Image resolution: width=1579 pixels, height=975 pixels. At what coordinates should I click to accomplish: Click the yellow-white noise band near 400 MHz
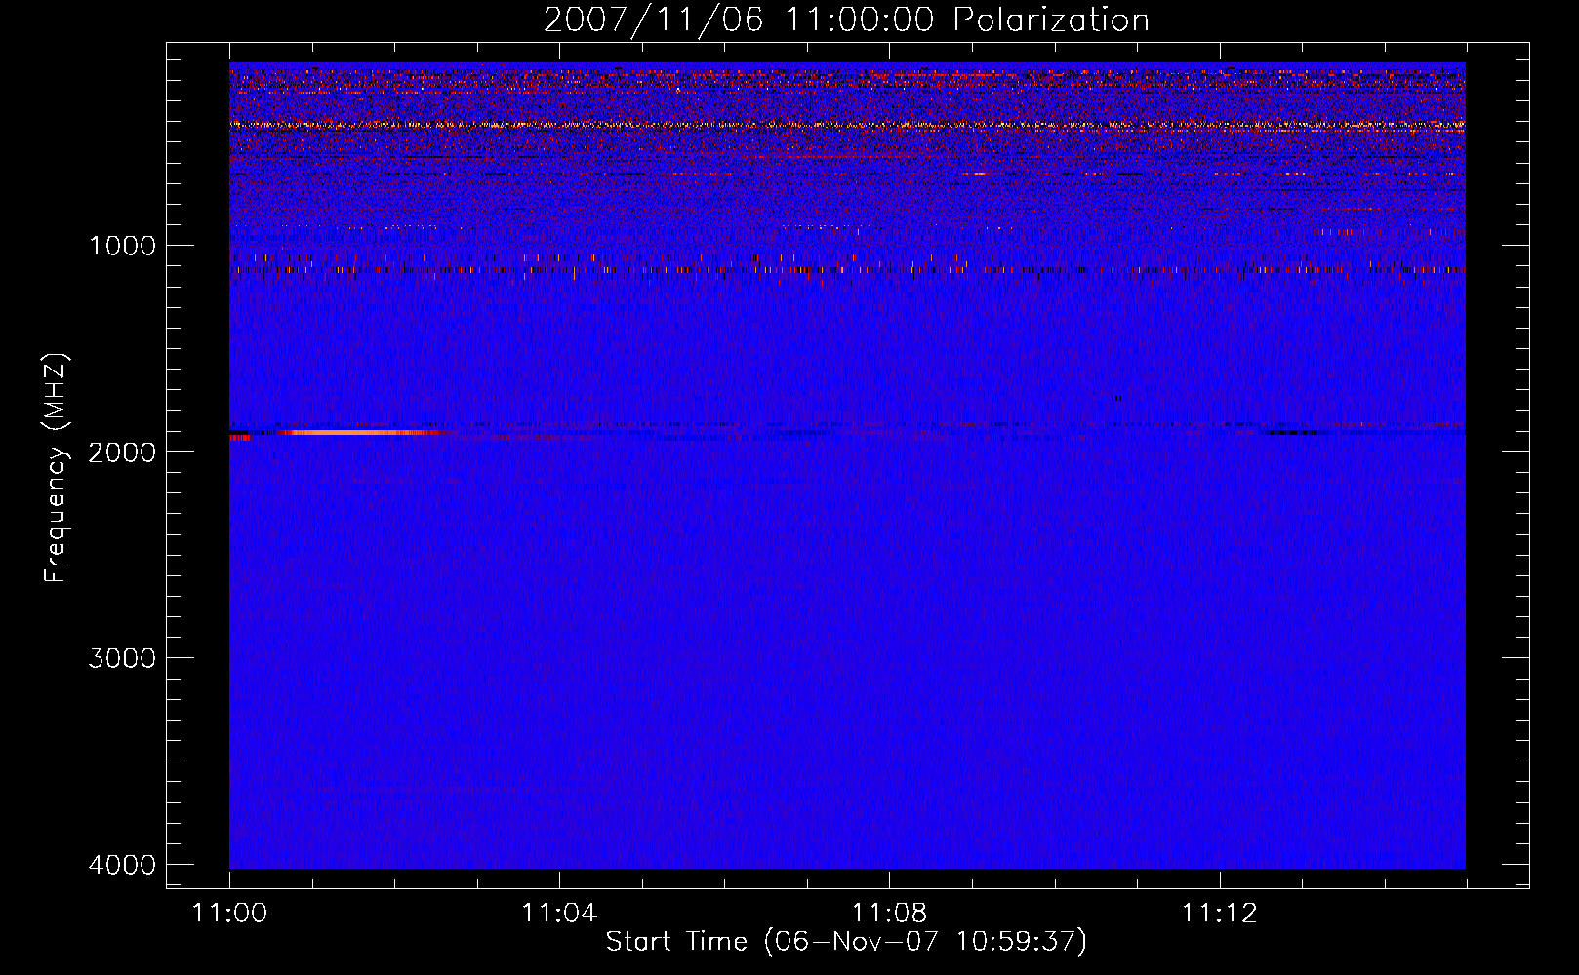pos(847,125)
